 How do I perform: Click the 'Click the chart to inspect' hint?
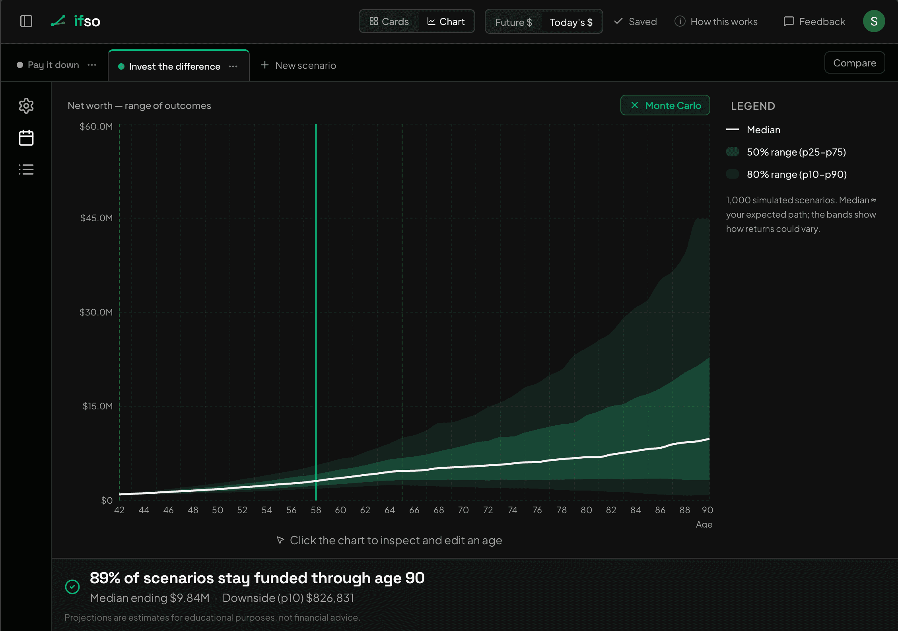[x=389, y=540]
